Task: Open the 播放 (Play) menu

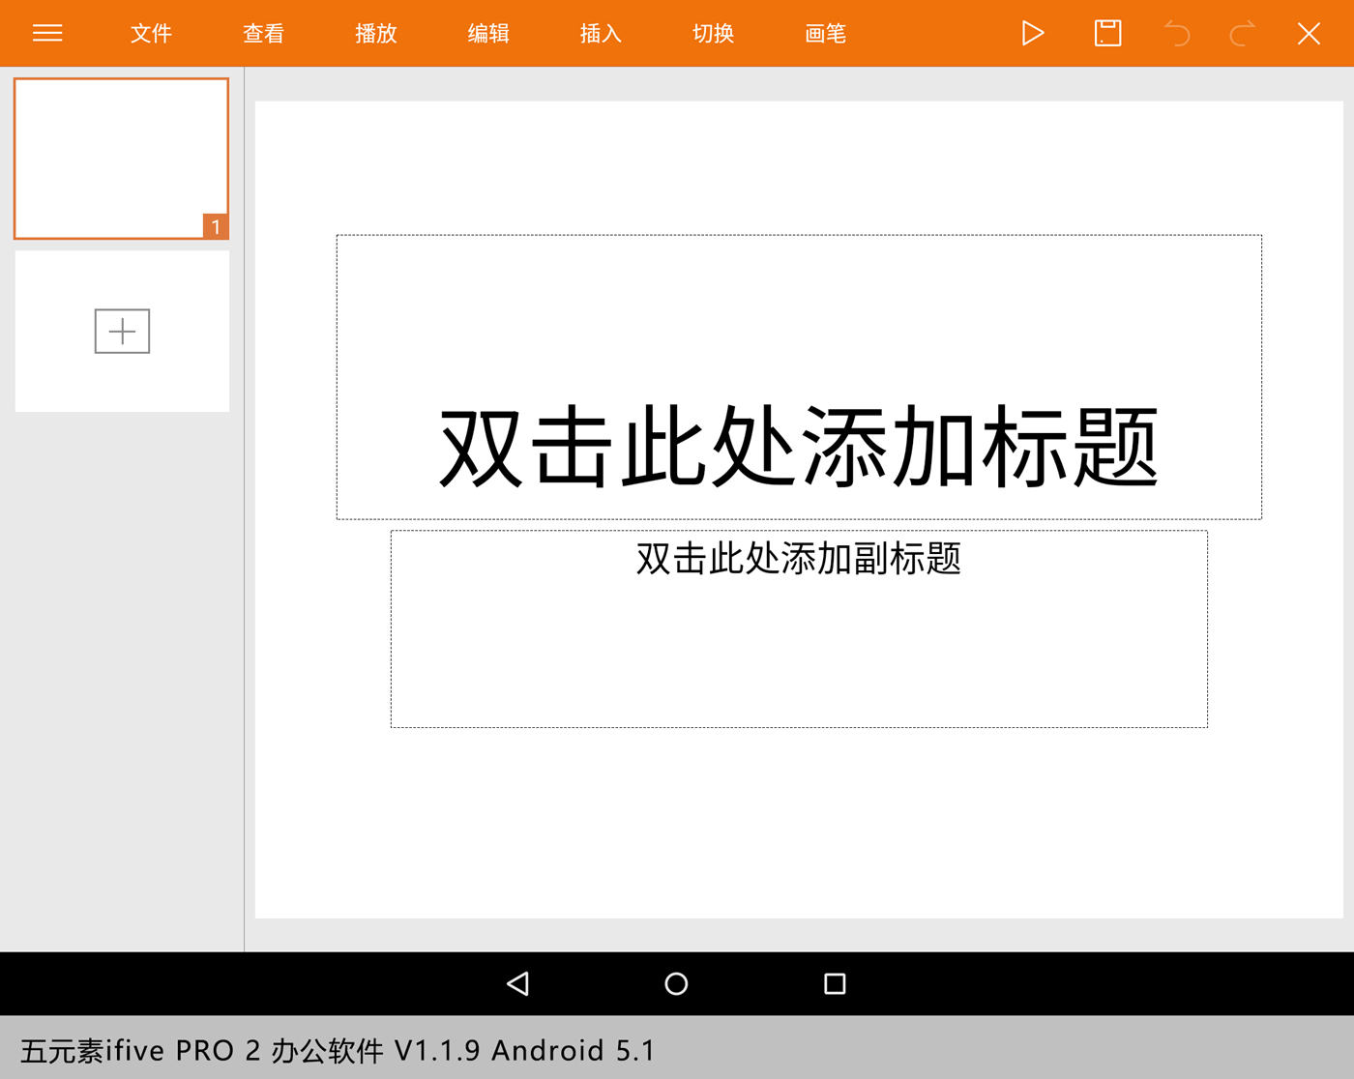Action: click(375, 34)
